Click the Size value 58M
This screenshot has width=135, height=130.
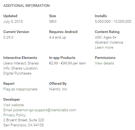coord(53,21)
